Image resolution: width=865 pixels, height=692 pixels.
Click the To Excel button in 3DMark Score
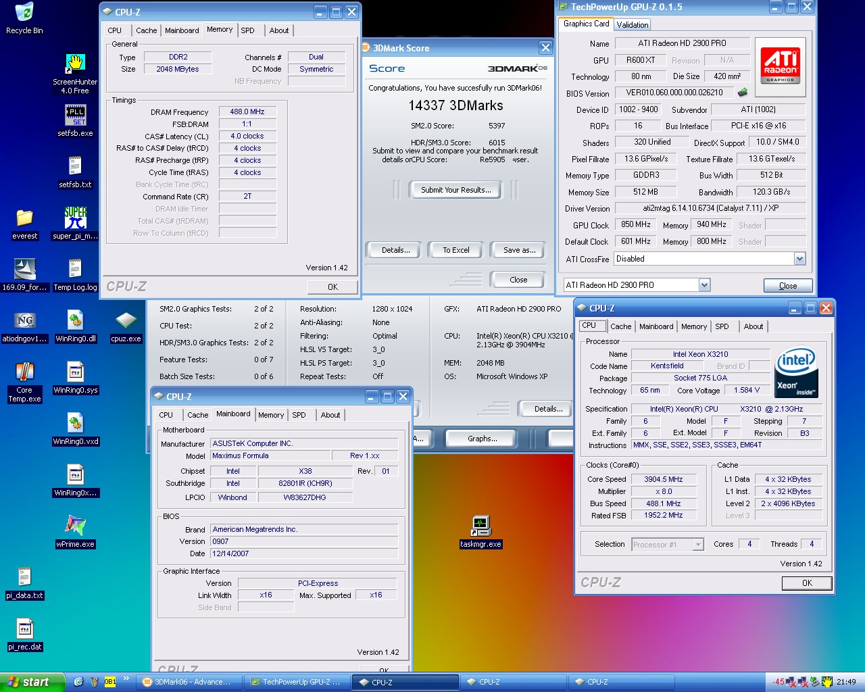[456, 250]
